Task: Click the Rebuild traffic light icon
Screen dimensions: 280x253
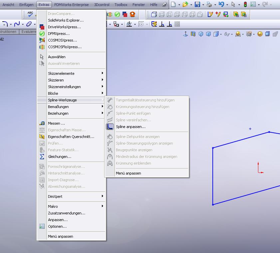Action: pyautogui.click(x=245, y=5)
